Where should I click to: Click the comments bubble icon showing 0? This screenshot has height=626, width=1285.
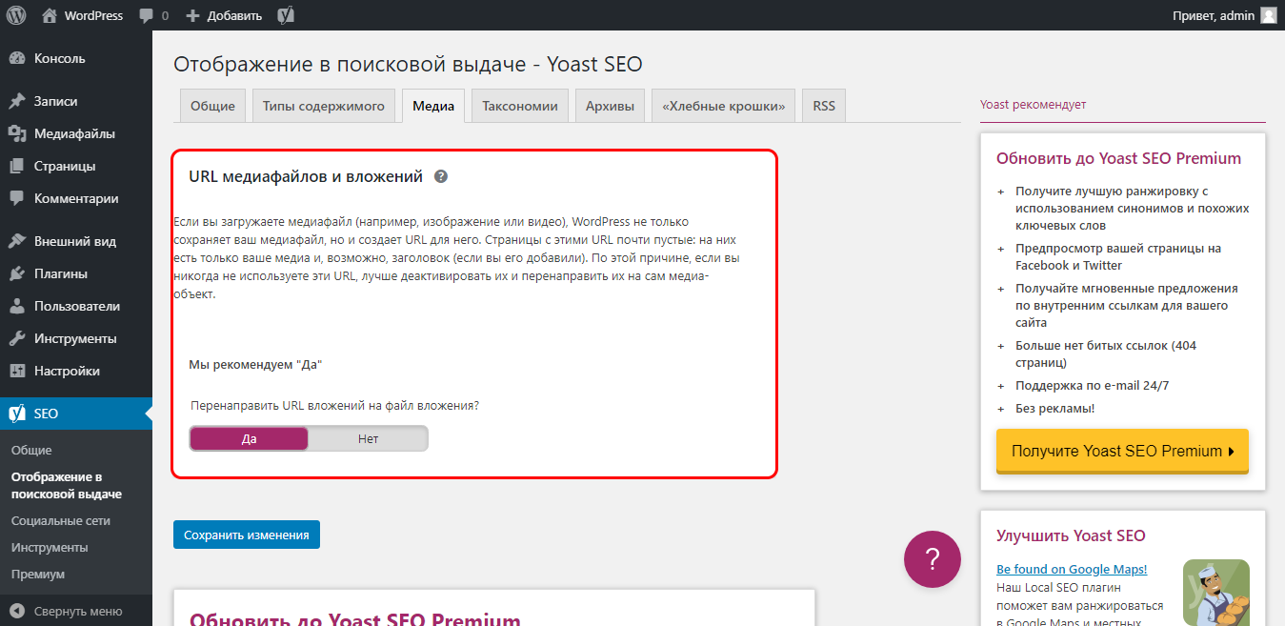(152, 14)
